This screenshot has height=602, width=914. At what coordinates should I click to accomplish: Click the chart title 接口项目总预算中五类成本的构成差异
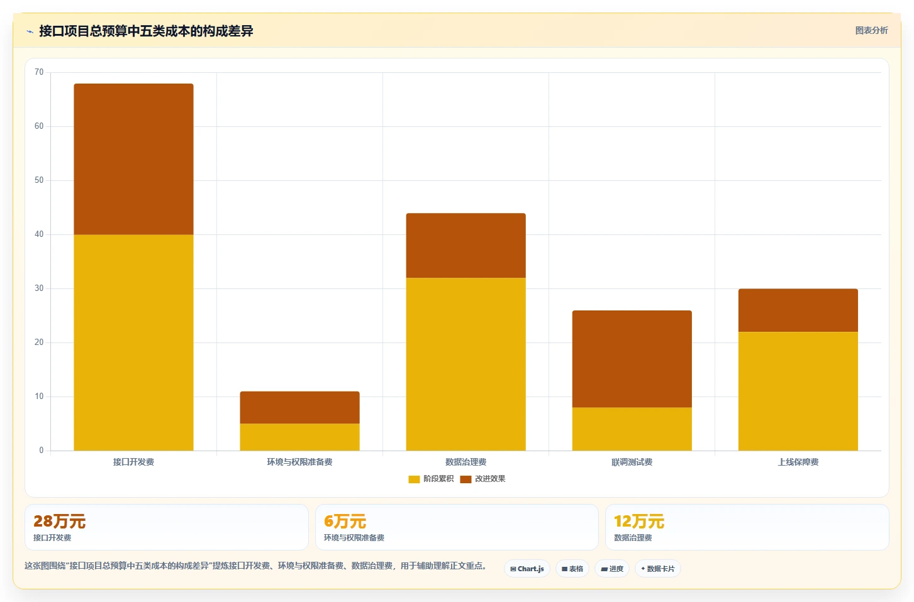click(x=146, y=31)
